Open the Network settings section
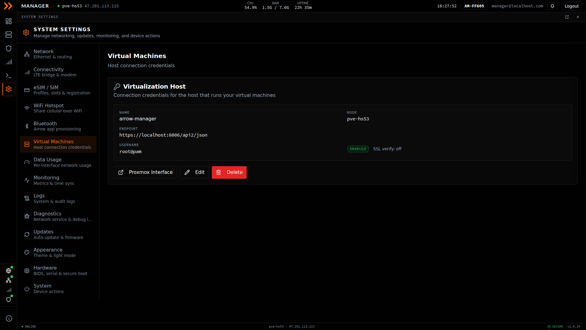 point(58,54)
